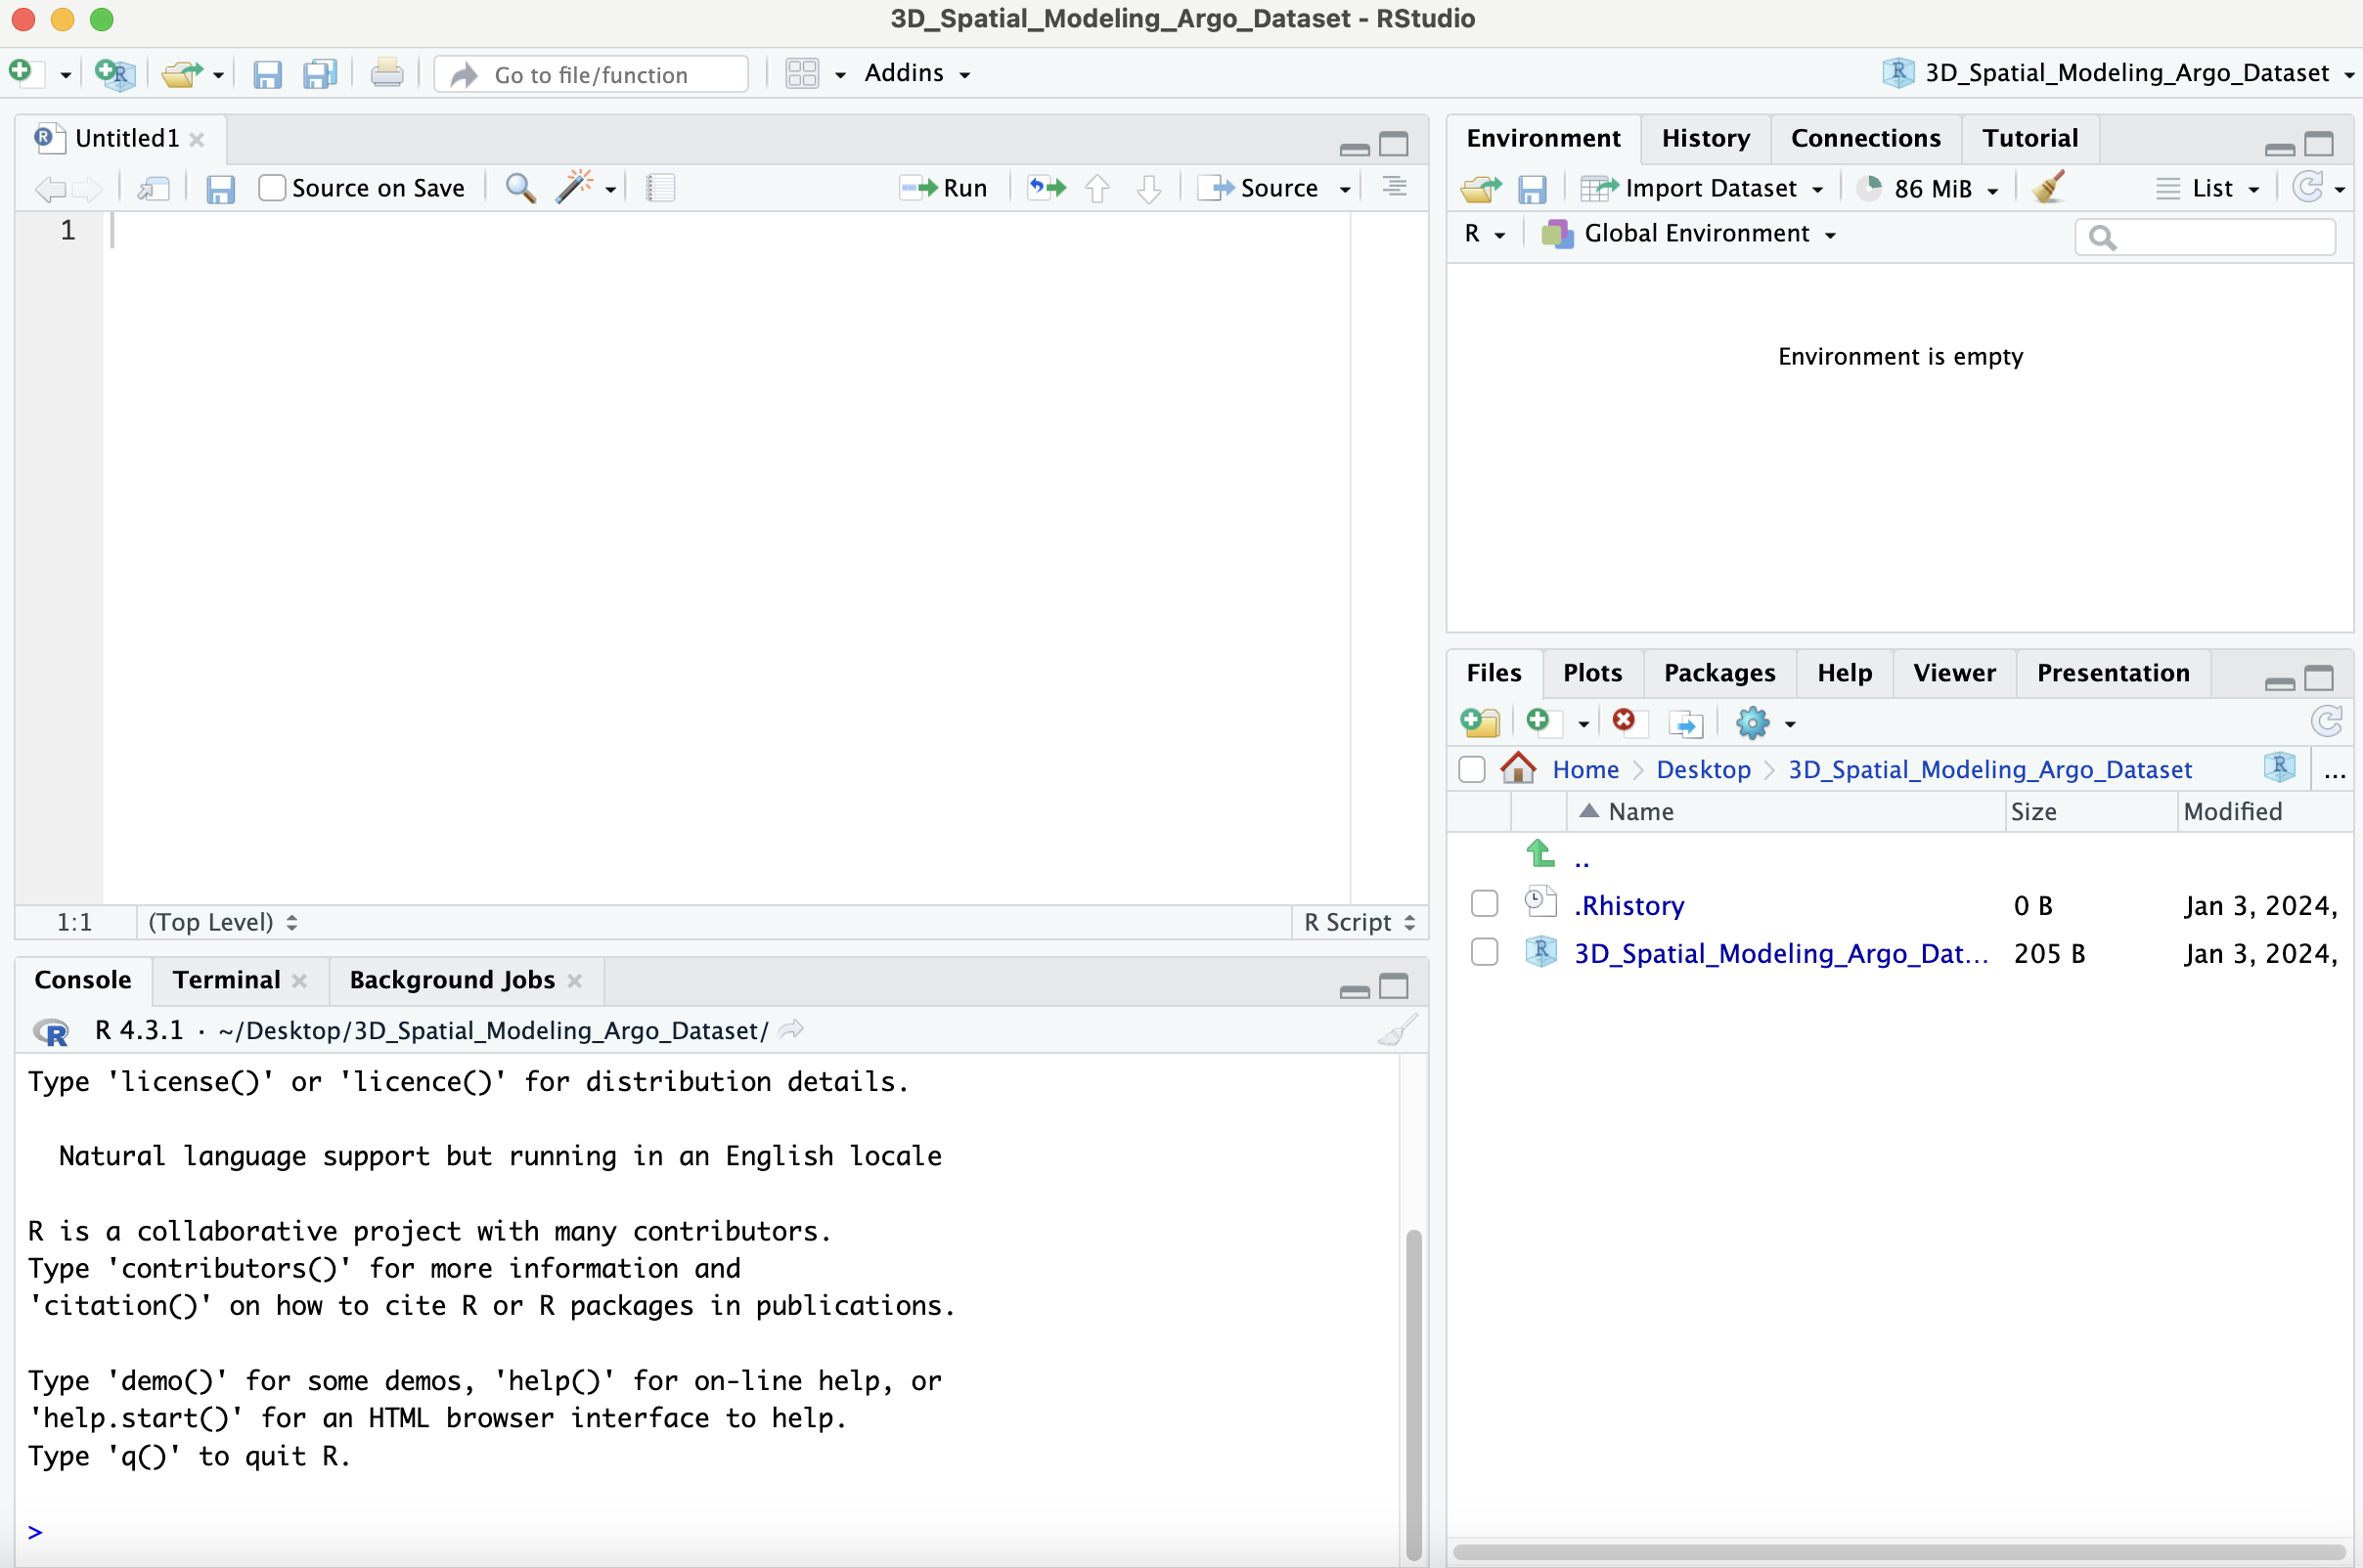Open memory usage 86 MiB dropdown

1927,188
